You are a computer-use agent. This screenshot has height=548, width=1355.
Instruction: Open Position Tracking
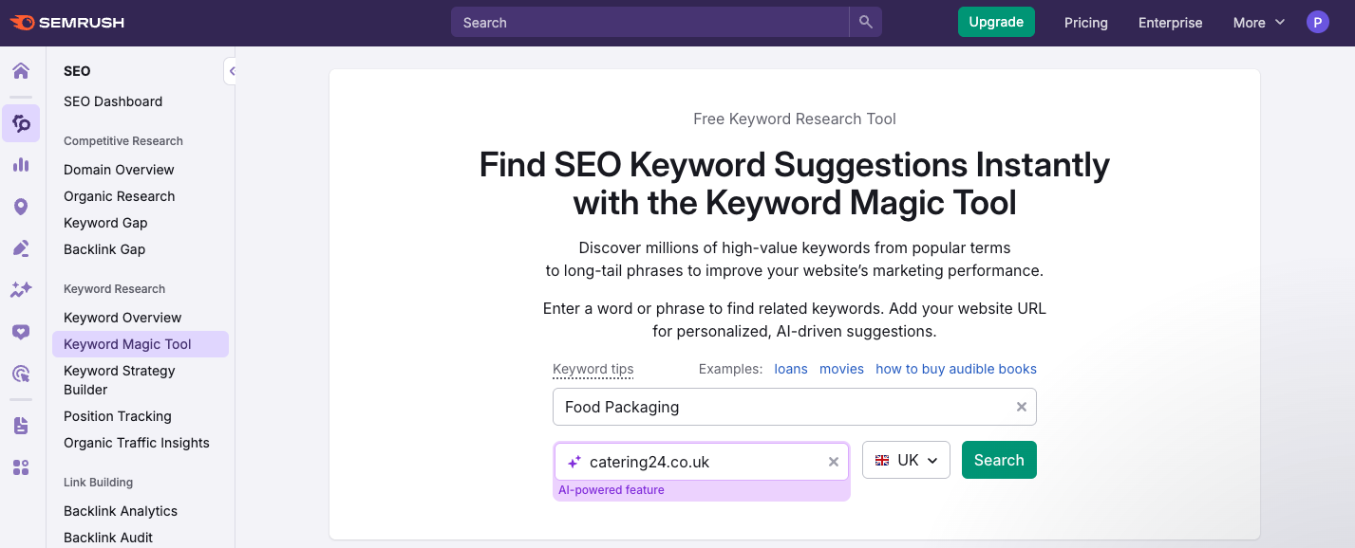click(x=118, y=416)
